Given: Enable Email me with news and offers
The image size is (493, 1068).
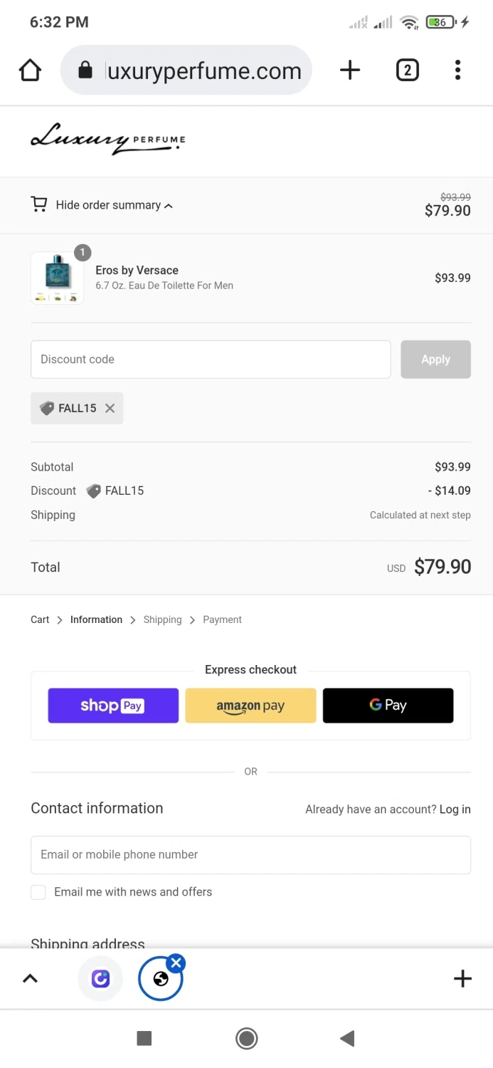Looking at the screenshot, I should (x=38, y=892).
